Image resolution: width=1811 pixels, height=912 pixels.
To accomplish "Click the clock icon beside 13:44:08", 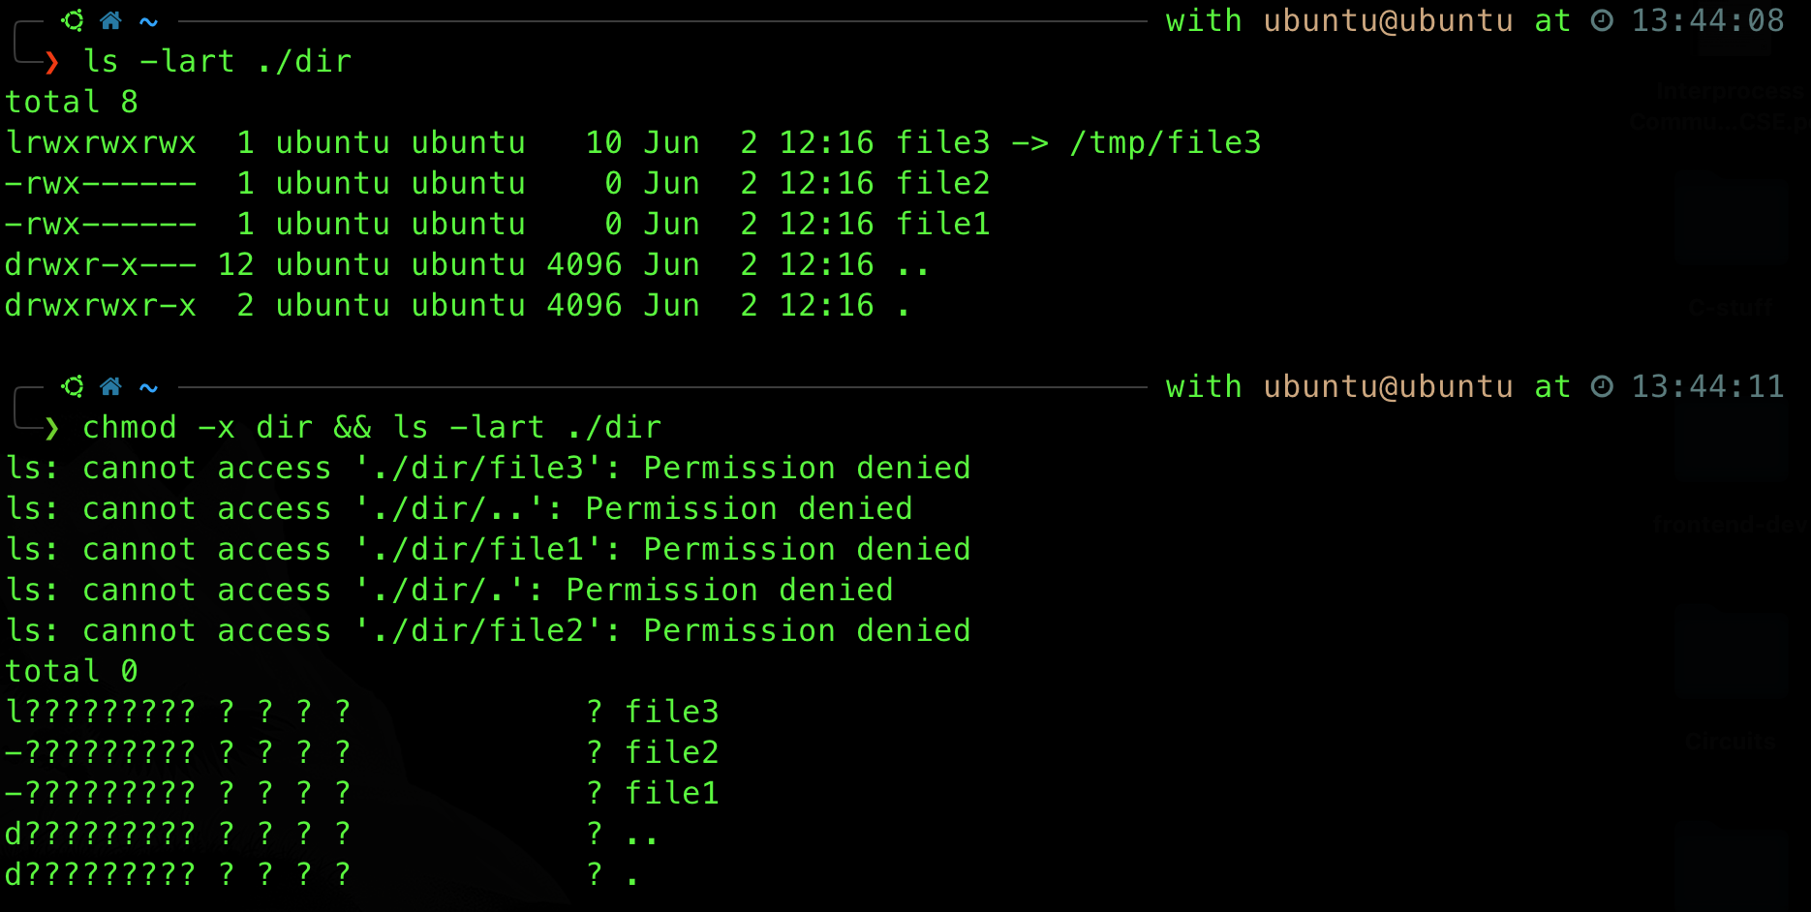I will pos(1603,20).
